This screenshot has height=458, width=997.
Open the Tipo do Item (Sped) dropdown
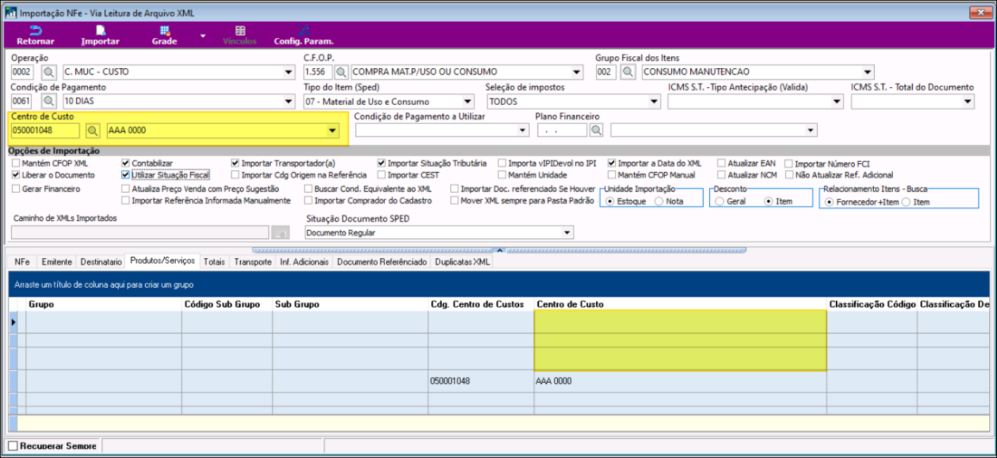[x=468, y=101]
